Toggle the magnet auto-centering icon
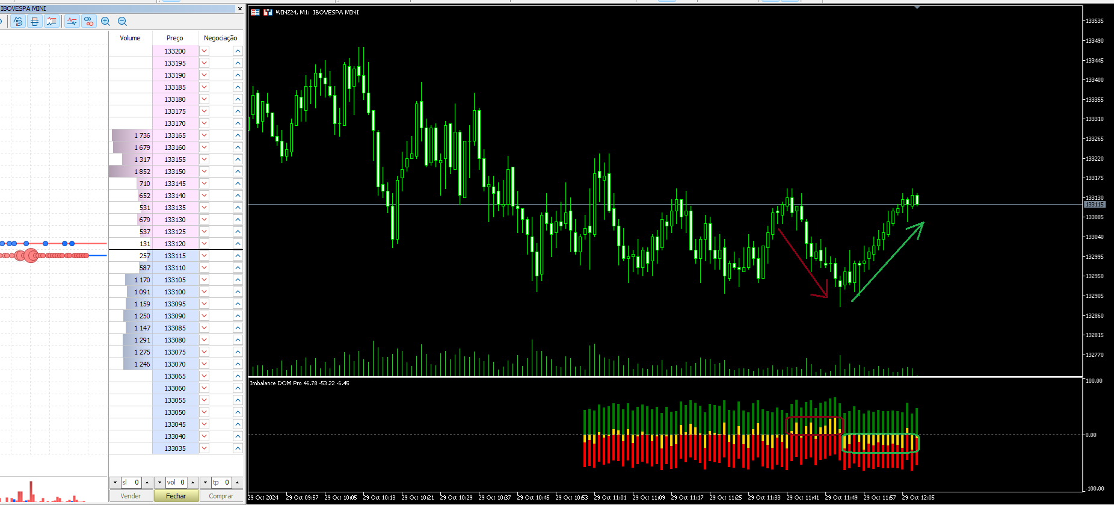Screen dimensions: 1114x505 click(18, 22)
